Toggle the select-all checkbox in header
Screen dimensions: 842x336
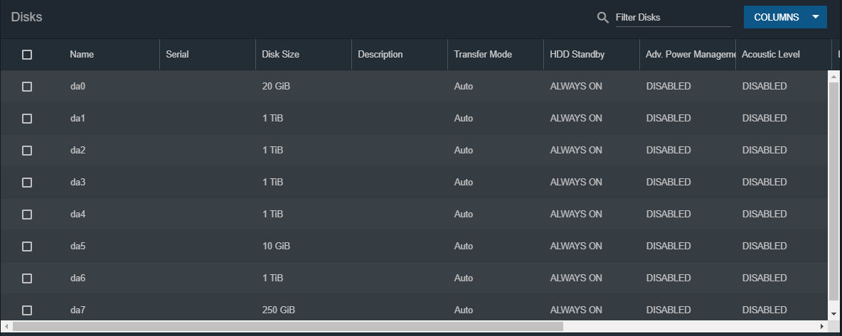pos(27,54)
